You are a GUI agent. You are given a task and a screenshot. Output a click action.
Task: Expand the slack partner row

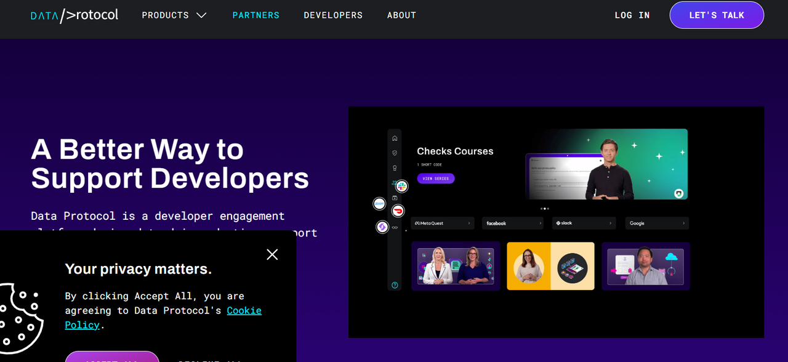tap(584, 223)
